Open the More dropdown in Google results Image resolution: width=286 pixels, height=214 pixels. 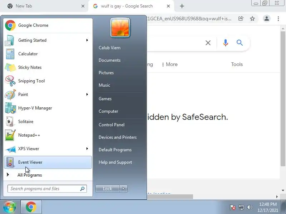170,65
